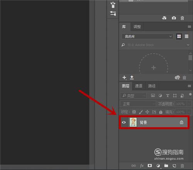Click the Libraries scrollbar down arrow
The height and width of the screenshot is (170, 193).
pos(190,70)
